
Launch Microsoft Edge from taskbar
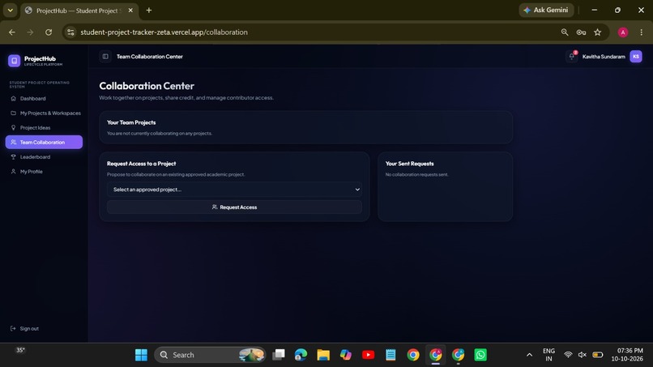click(301, 355)
